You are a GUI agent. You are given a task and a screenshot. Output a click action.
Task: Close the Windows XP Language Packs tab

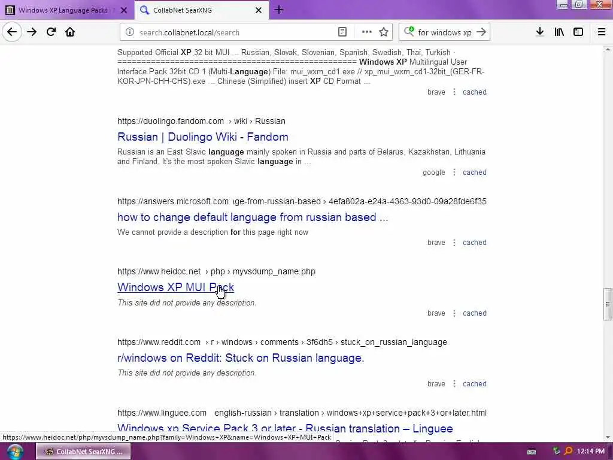click(123, 10)
